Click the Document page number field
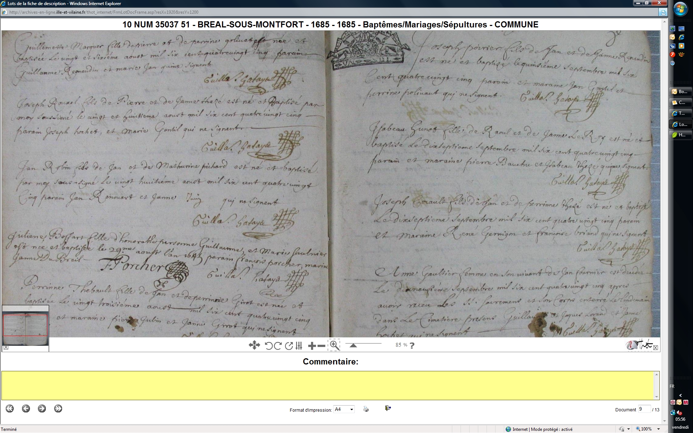This screenshot has width=693, height=433. click(x=644, y=409)
